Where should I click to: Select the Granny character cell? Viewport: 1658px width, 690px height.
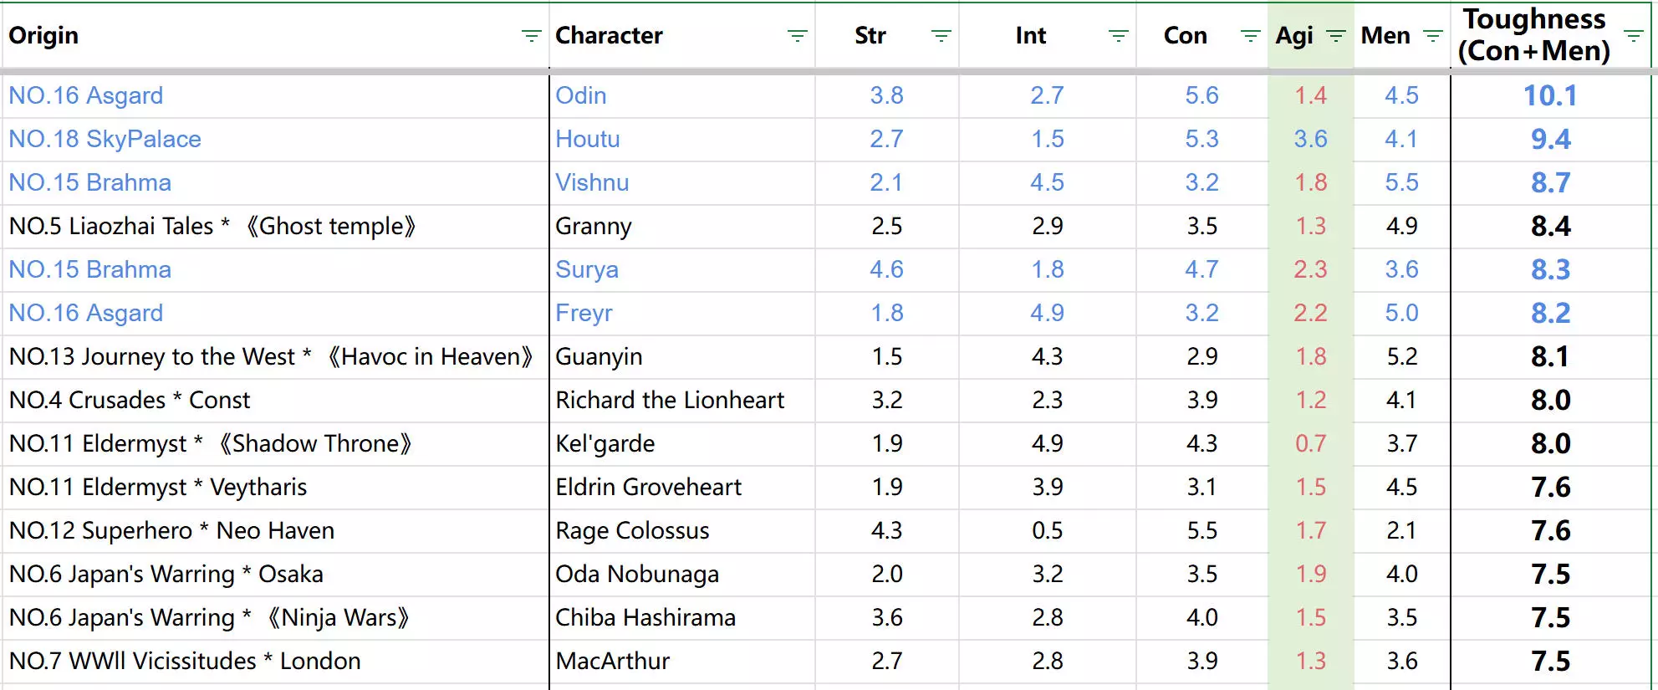pyautogui.click(x=594, y=227)
